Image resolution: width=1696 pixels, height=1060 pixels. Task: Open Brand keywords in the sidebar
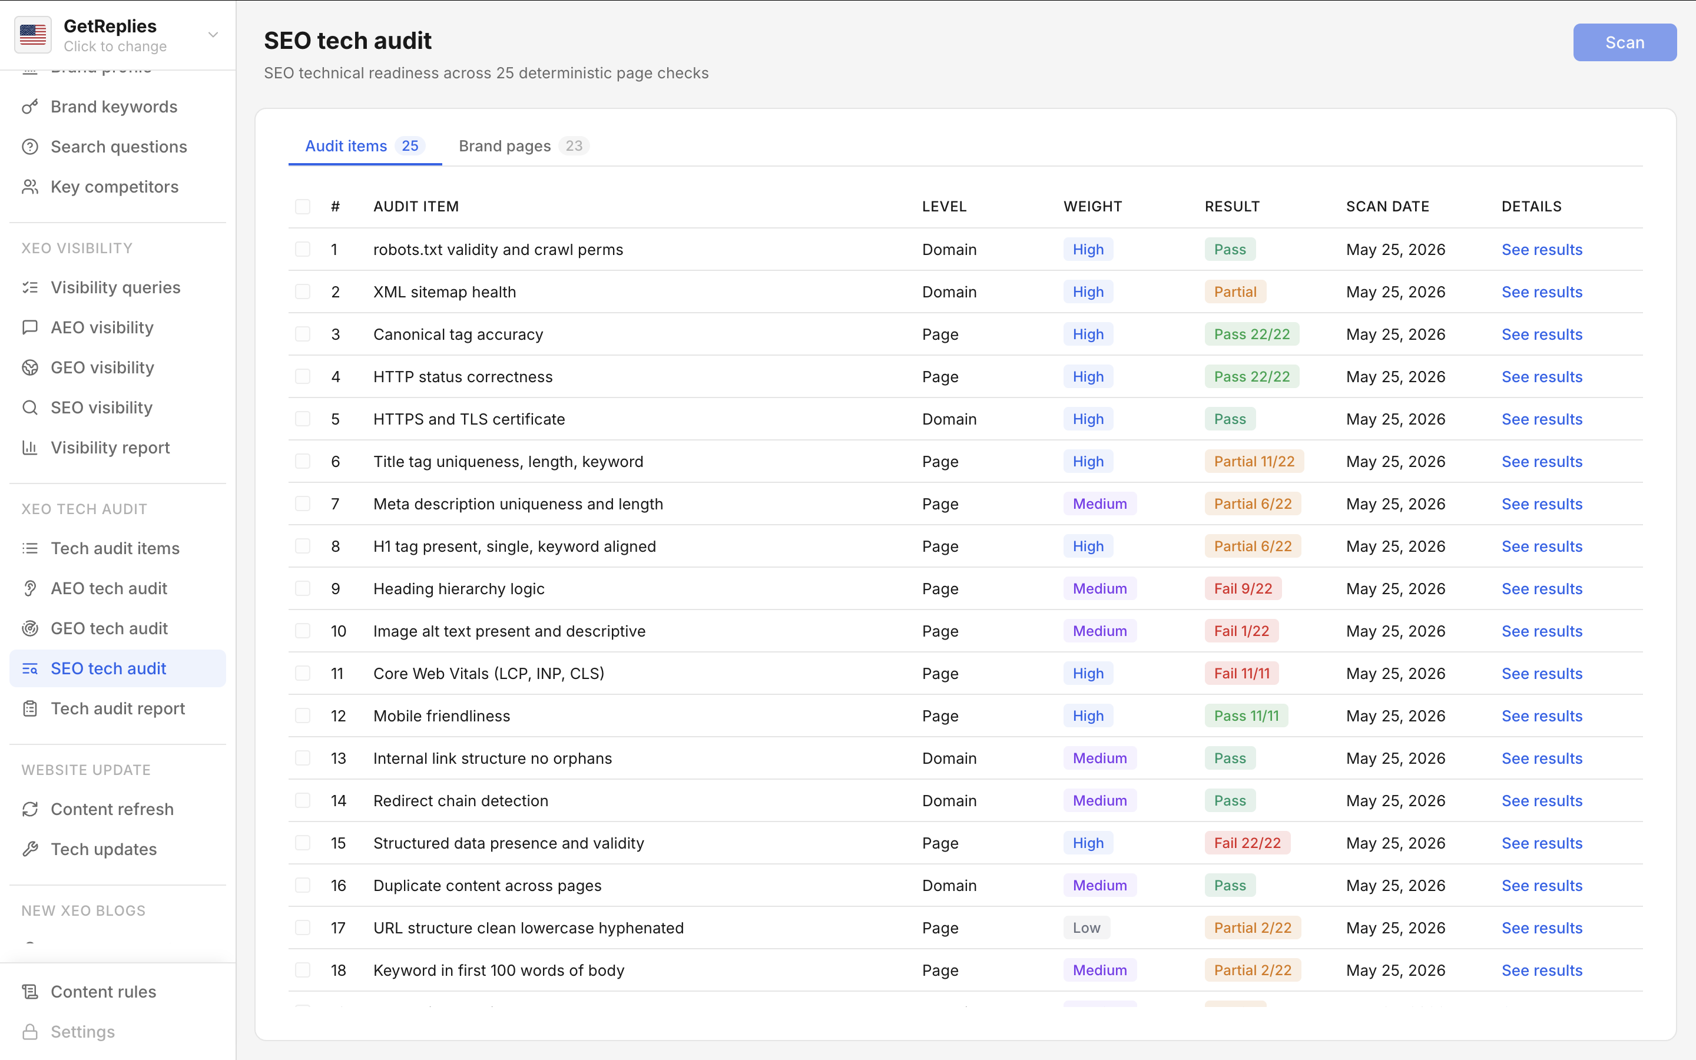point(118,107)
